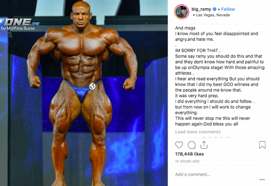Open the three-dot more options menu
Image resolution: width=271 pixels, height=186 pixels.
[262, 180]
